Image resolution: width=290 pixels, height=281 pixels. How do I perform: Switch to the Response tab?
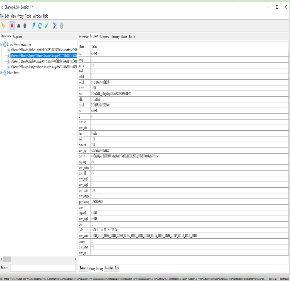pyautogui.click(x=105, y=37)
